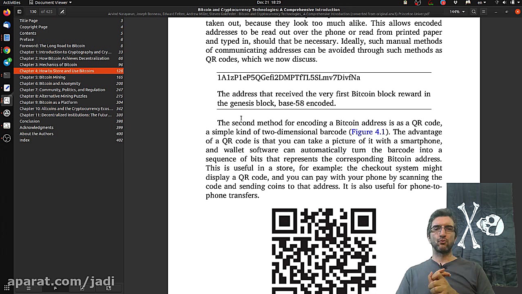Viewport: 522px width, 294px height.
Task: Jump to Index in the outline
Action: tap(69, 140)
